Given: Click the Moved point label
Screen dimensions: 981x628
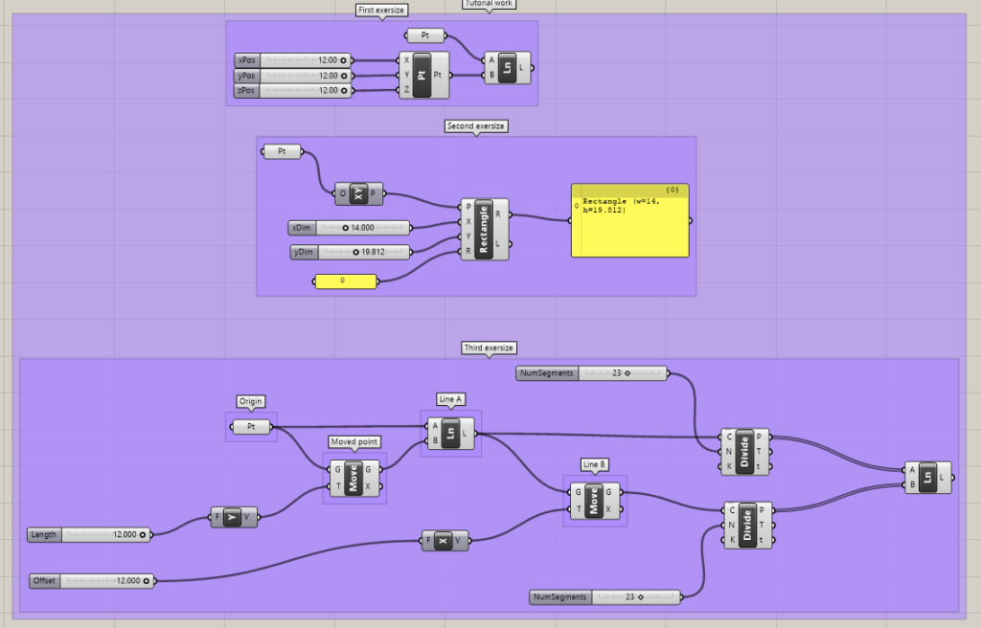Looking at the screenshot, I should [x=354, y=441].
